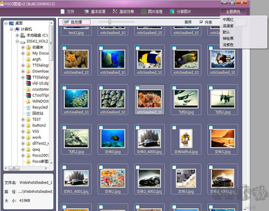Click the 回收站 recycle bin icon
269x211 pixels.
coord(28,113)
